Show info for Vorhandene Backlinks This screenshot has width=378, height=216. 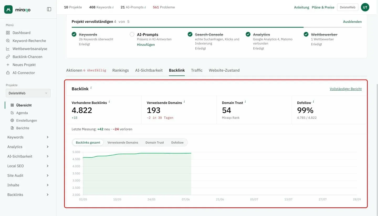coord(109,102)
